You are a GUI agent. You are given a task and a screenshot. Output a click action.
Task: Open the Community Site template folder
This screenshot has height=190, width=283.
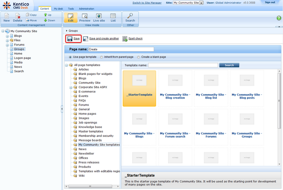89,83
